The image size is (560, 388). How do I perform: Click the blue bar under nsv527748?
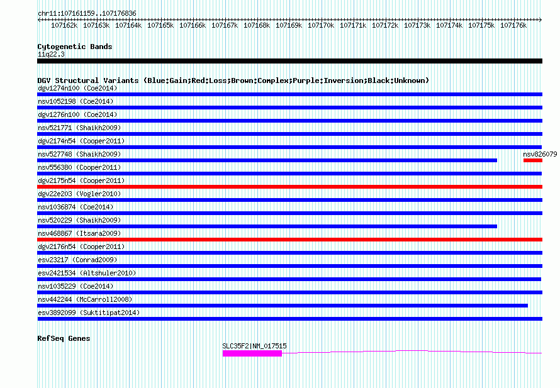pos(267,160)
